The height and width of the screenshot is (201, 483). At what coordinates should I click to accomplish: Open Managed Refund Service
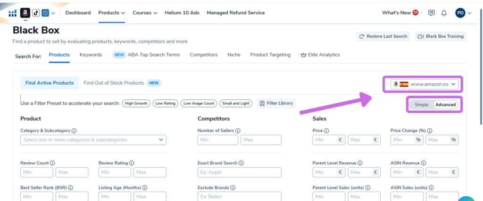coord(236,13)
